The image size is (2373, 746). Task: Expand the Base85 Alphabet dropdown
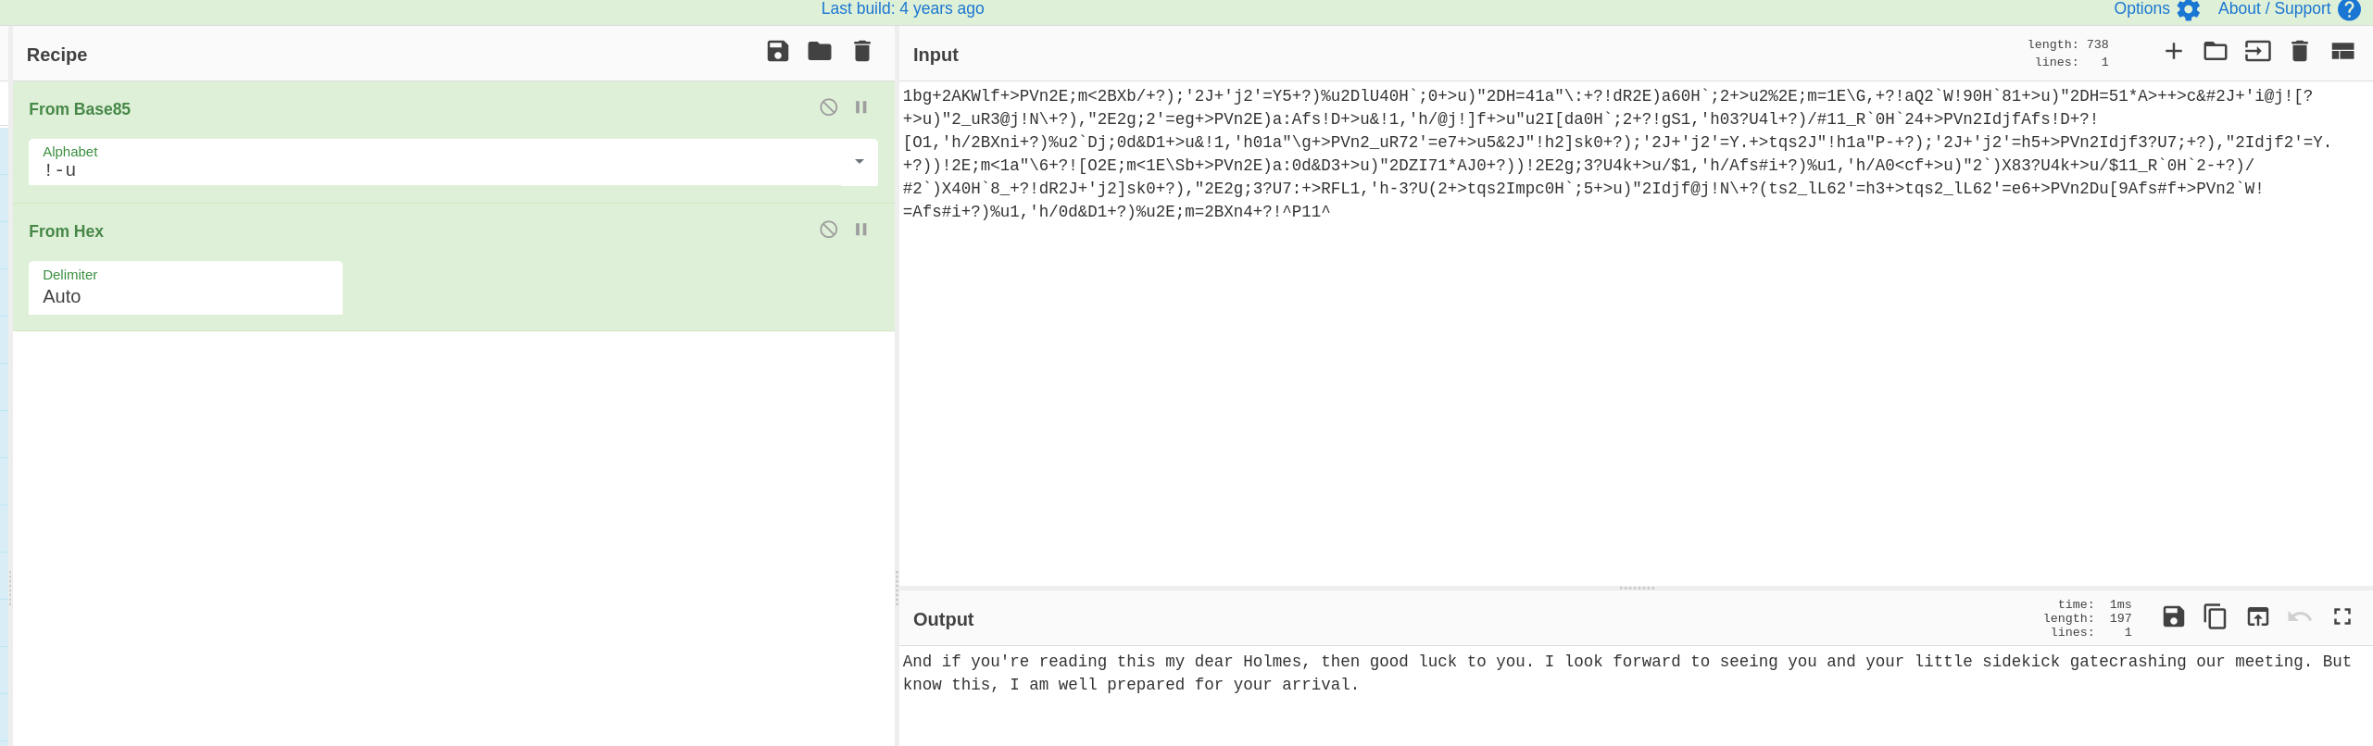[859, 162]
